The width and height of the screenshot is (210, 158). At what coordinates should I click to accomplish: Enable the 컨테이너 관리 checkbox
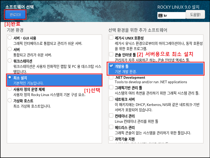111,116
